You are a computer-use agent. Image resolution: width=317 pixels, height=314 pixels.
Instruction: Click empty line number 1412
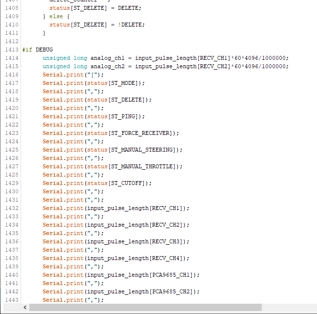click(x=12, y=41)
